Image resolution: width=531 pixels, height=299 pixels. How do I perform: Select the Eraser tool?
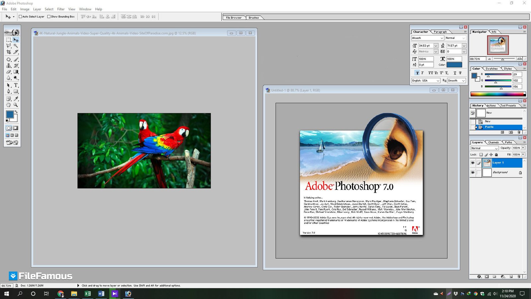click(9, 72)
